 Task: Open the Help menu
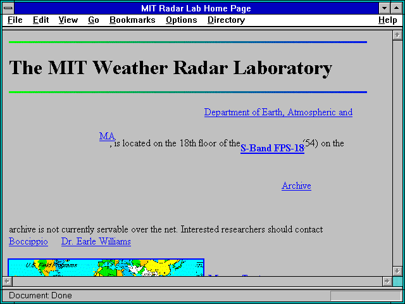[388, 20]
